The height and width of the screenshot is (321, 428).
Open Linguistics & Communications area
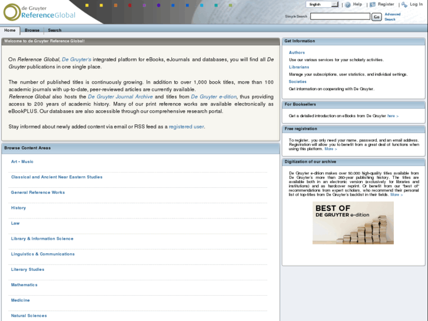(x=42, y=254)
